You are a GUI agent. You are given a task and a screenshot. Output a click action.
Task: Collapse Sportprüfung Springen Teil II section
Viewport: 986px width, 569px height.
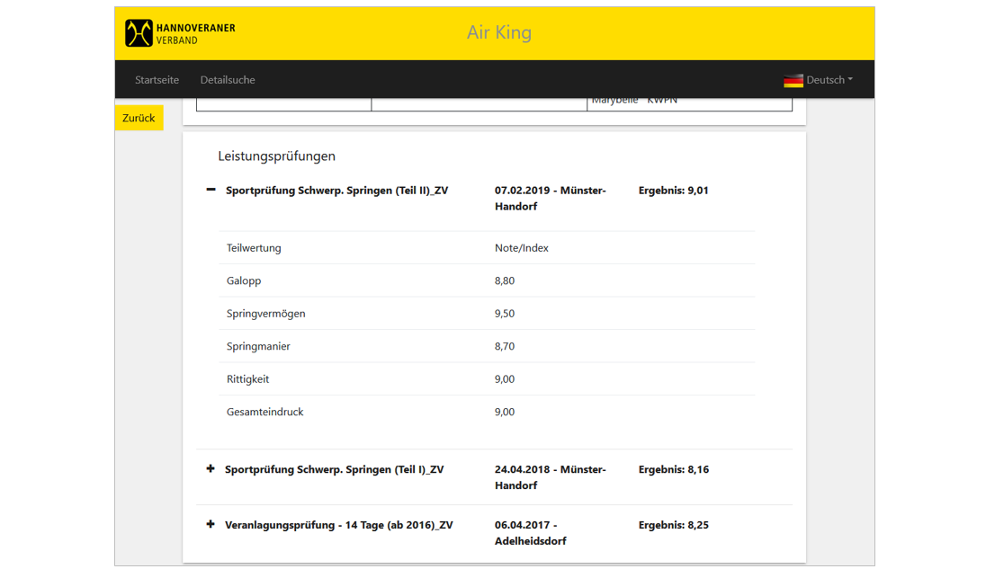[x=211, y=189]
